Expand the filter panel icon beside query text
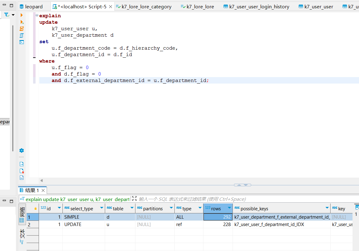This screenshot has width=359, height=251. click(x=134, y=199)
